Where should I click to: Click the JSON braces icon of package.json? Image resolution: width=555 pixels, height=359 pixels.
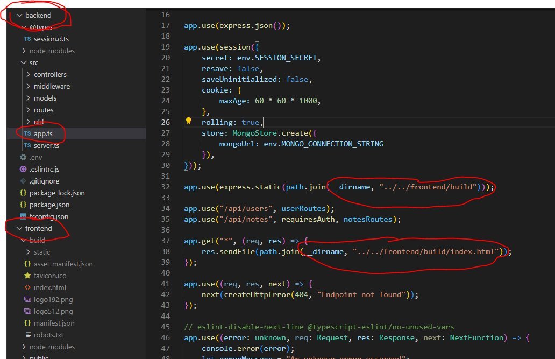coord(23,205)
